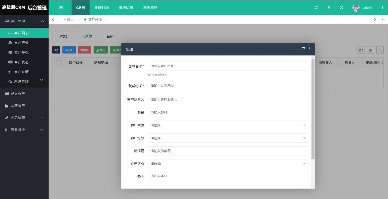Screen dimensions: 388x199
Task: Open the vertical more-options dots icon
Action: pyautogui.click(x=382, y=8)
